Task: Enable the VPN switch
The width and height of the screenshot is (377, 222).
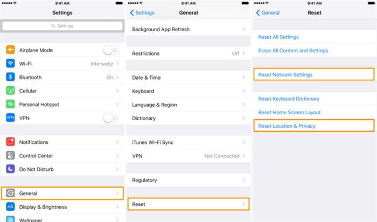Action: [111, 118]
